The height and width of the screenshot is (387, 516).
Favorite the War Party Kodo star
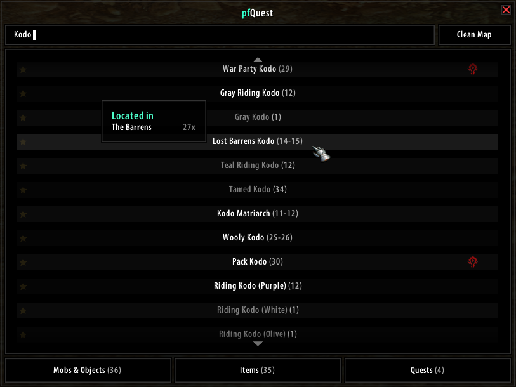pyautogui.click(x=23, y=69)
